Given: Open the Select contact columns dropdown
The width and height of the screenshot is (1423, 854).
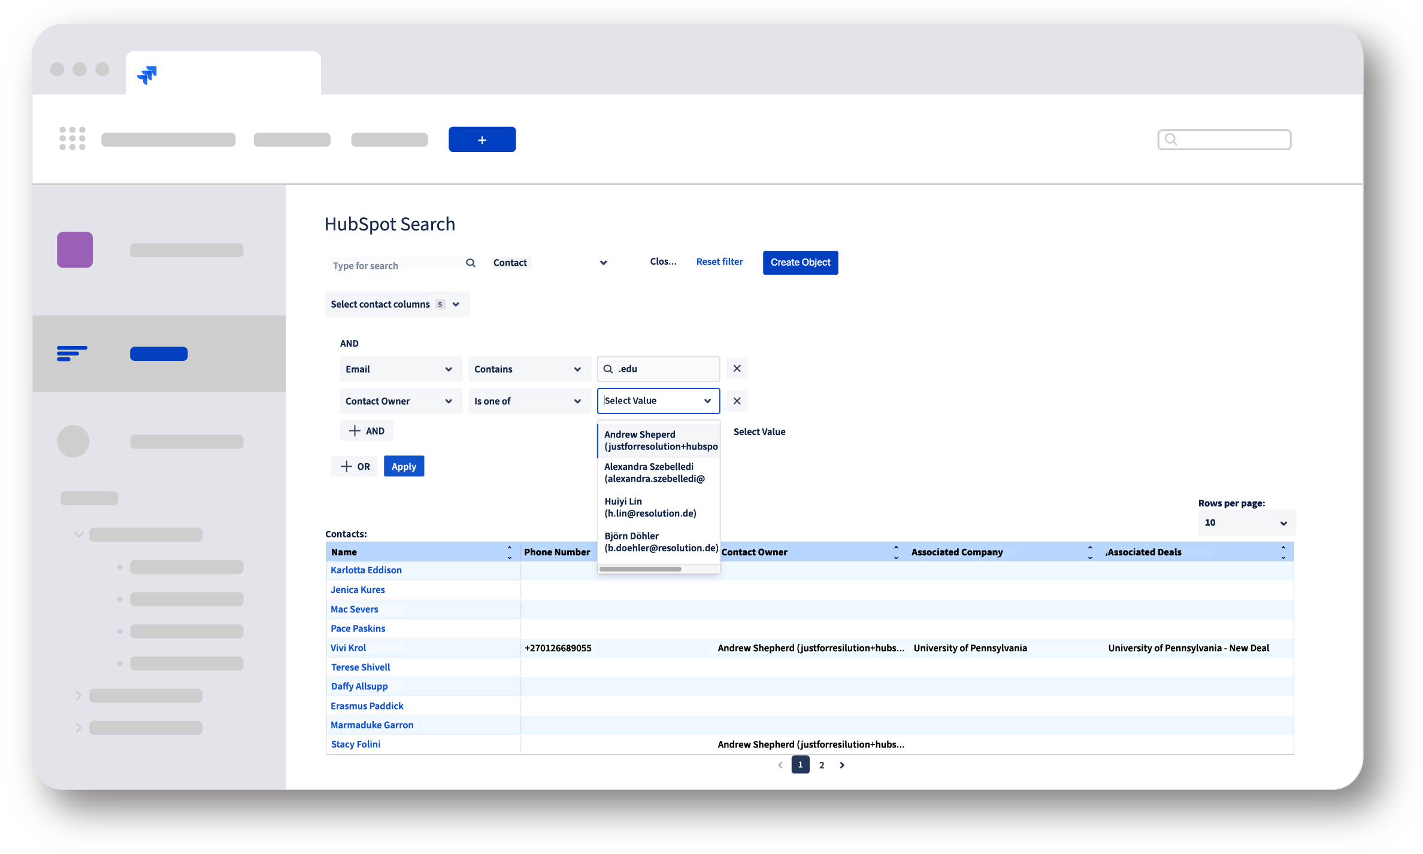Looking at the screenshot, I should pyautogui.click(x=396, y=304).
